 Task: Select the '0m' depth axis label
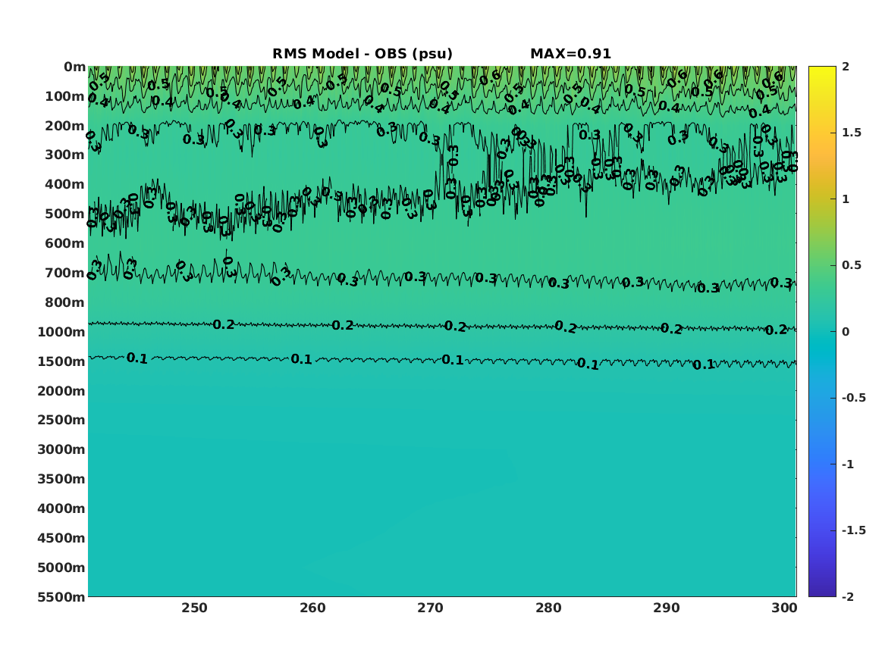74,67
